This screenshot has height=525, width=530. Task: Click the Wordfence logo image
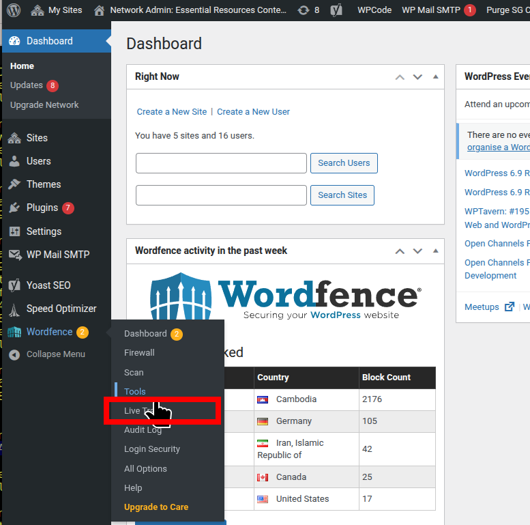tap(286, 296)
